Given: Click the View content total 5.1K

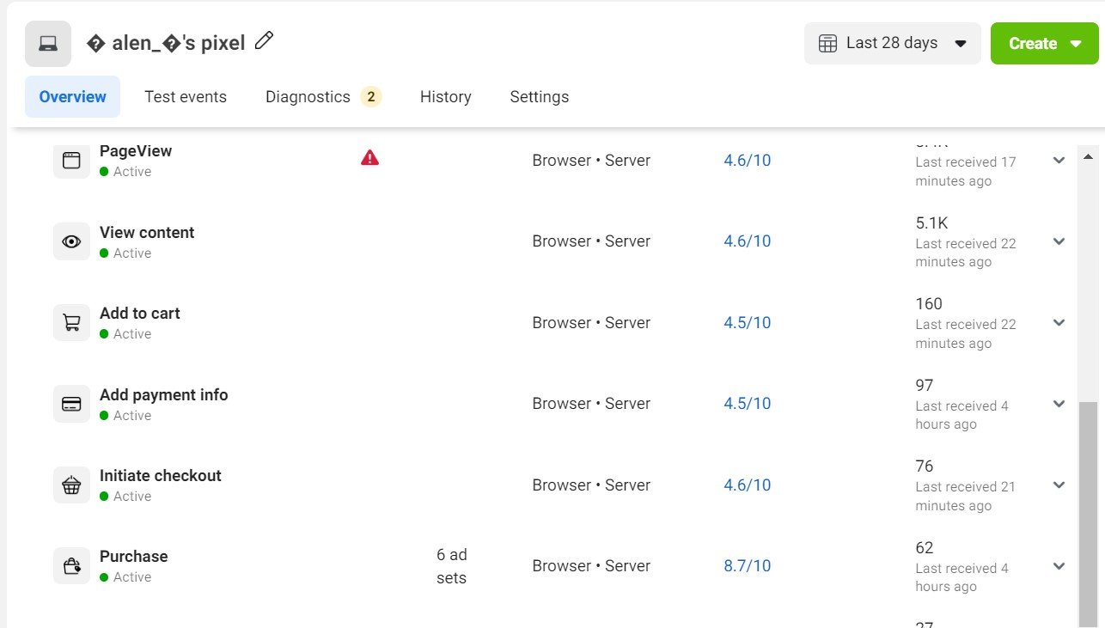Looking at the screenshot, I should 931,223.
